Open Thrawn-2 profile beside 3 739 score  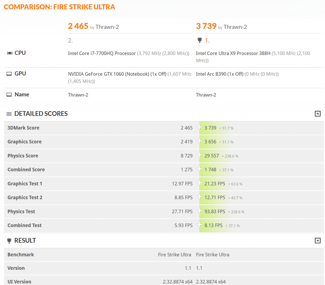235,27
